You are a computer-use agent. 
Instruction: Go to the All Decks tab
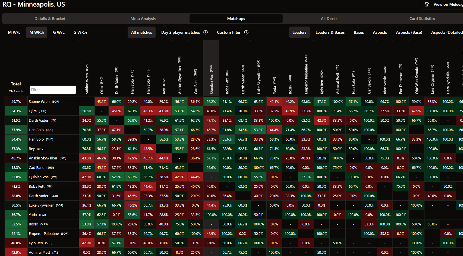[329, 19]
